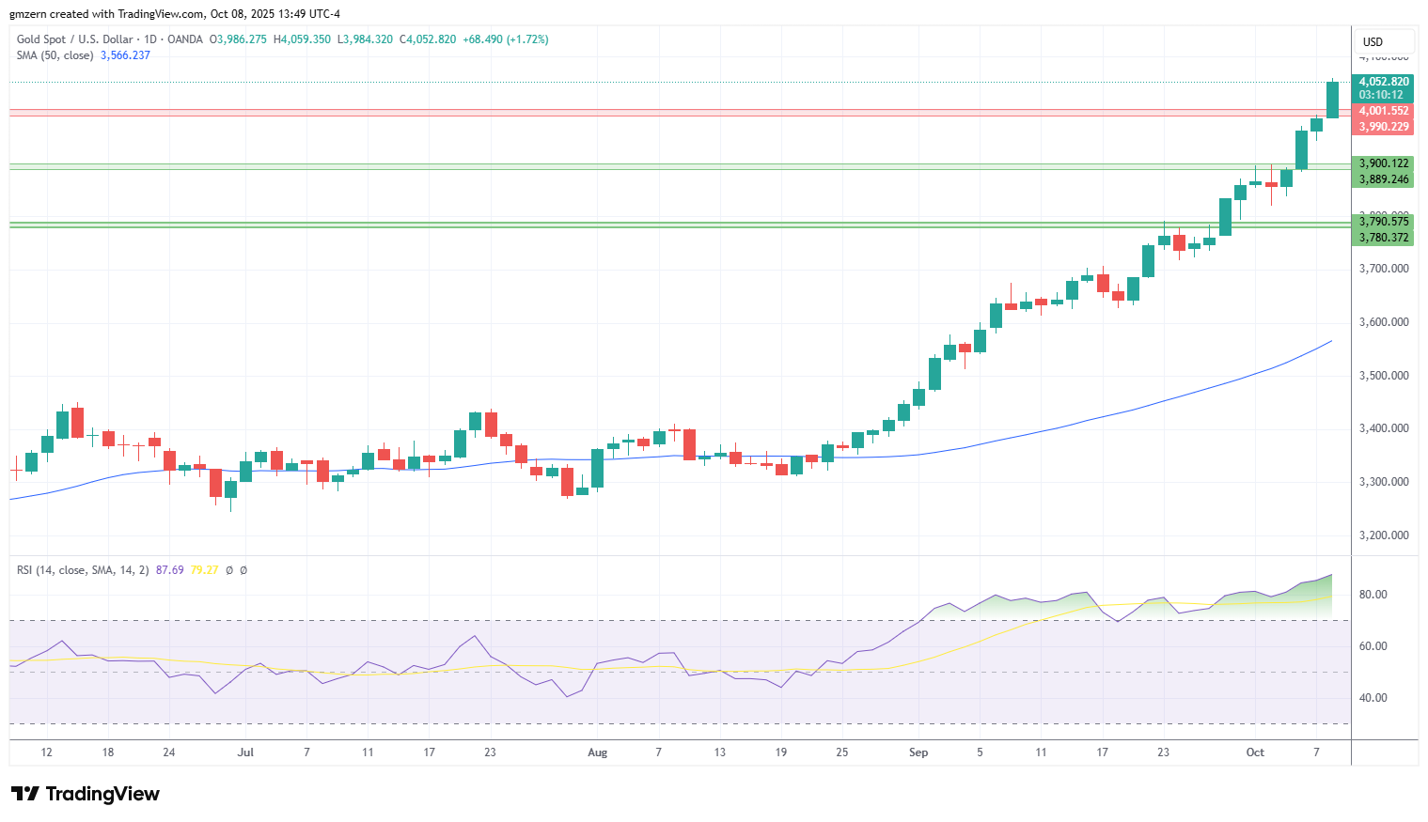Viewport: 1428px width, 822px height.
Task: Click the 3,990.229 price label
Action: [x=1384, y=127]
